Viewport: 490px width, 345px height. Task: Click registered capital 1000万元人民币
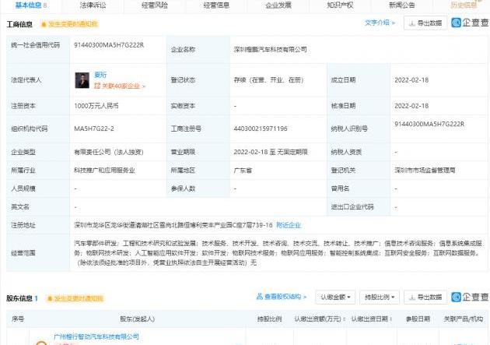pyautogui.click(x=96, y=106)
